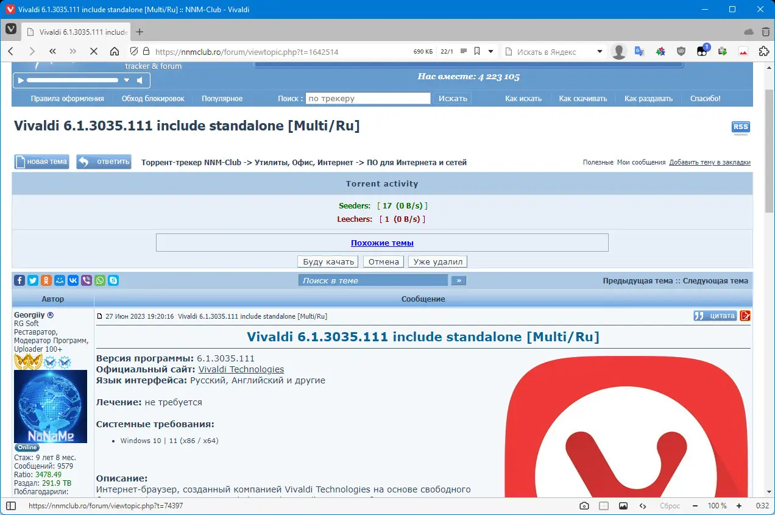Share the topic on VK

click(x=73, y=280)
